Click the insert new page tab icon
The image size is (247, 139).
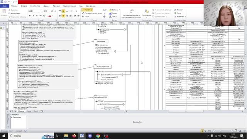click(x=42, y=111)
